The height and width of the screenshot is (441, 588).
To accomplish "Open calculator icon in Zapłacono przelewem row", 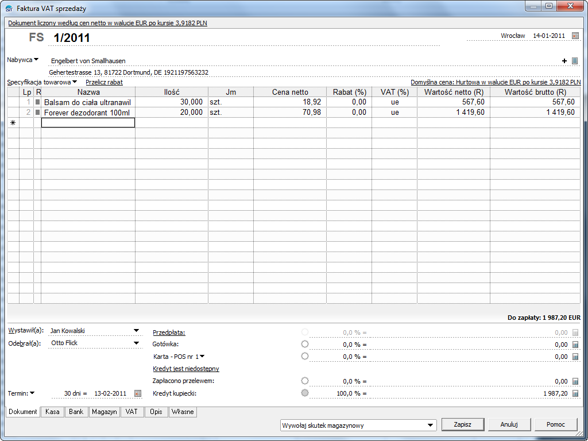I will 575,381.
